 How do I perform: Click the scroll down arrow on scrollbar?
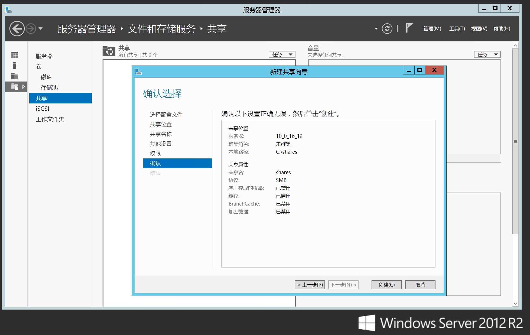pos(515,303)
